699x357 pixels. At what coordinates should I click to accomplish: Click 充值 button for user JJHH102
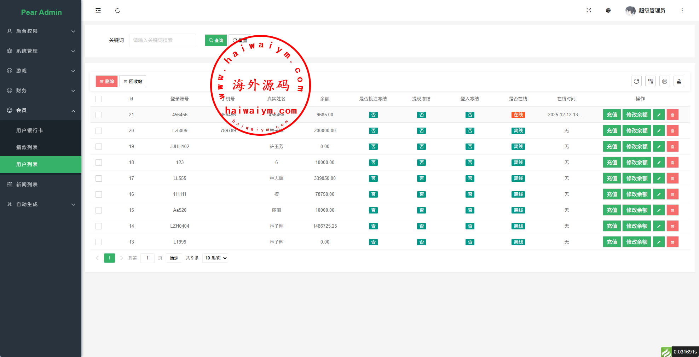click(612, 147)
